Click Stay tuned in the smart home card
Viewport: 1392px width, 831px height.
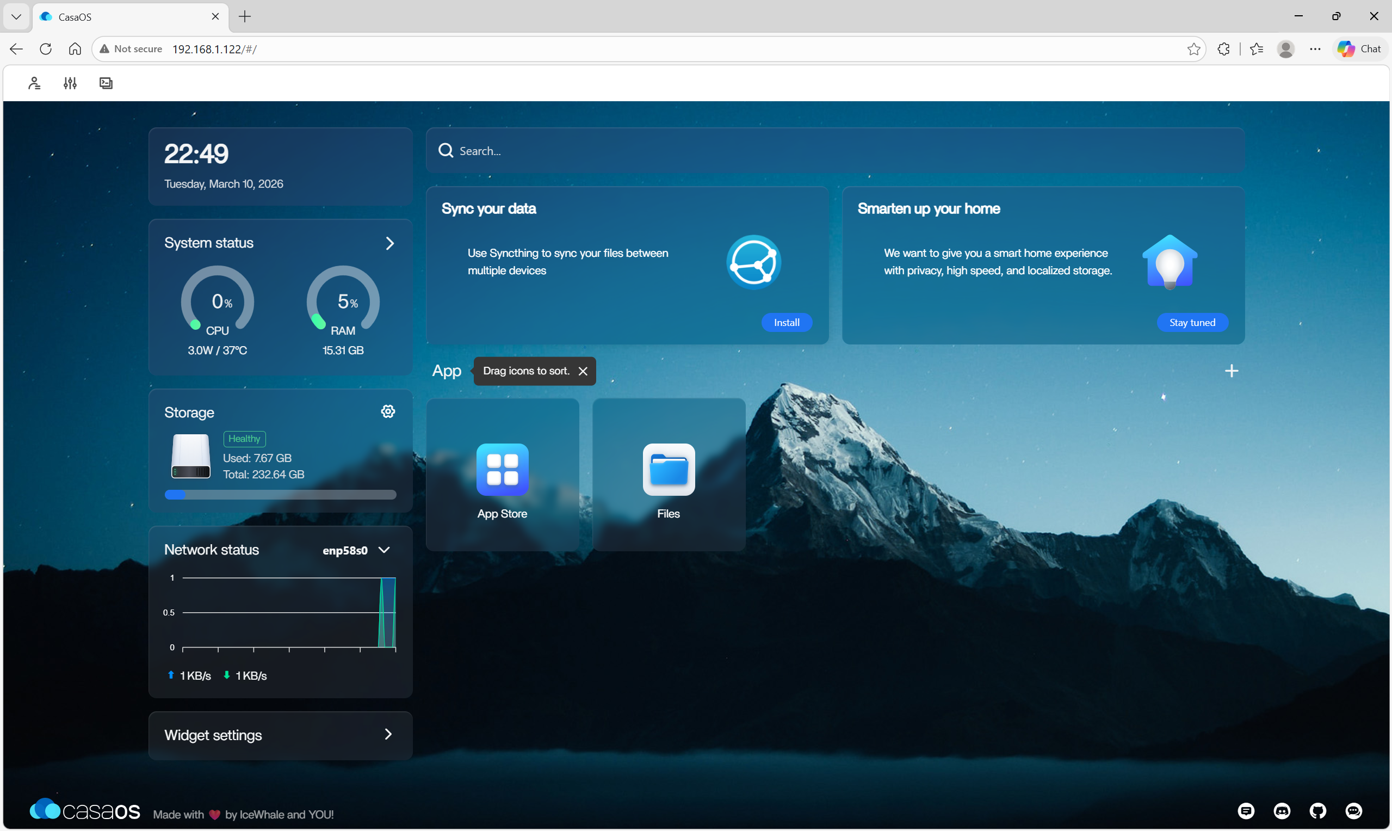coord(1192,323)
